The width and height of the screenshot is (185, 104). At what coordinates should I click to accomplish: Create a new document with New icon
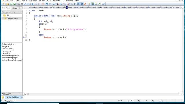click(5, 4)
